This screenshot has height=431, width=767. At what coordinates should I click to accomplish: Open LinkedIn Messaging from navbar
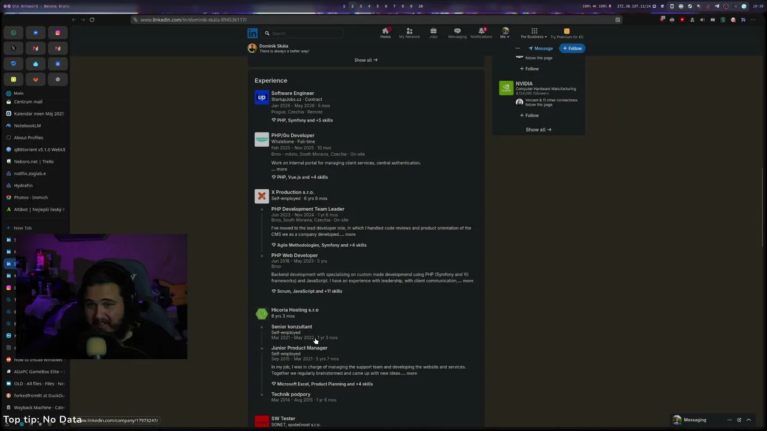click(x=457, y=34)
